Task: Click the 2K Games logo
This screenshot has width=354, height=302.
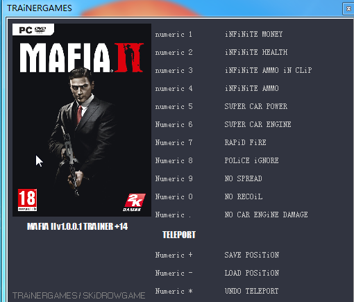Action: [x=134, y=202]
